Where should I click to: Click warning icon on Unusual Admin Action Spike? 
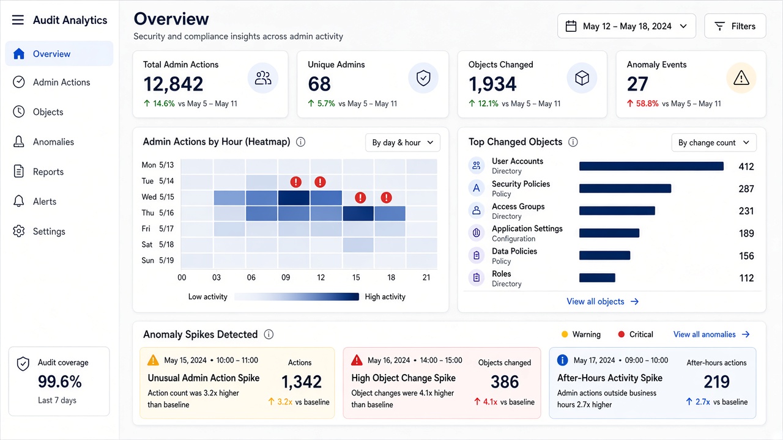click(x=154, y=361)
